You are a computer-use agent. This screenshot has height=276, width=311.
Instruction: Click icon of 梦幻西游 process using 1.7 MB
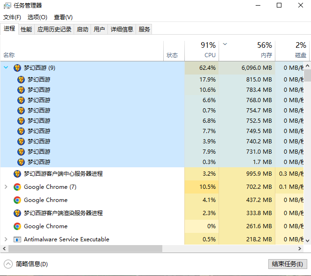[21, 162]
